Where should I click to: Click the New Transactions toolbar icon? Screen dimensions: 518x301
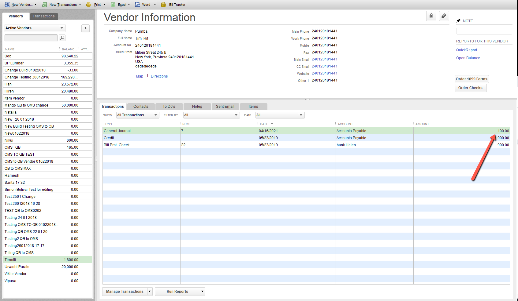click(44, 5)
